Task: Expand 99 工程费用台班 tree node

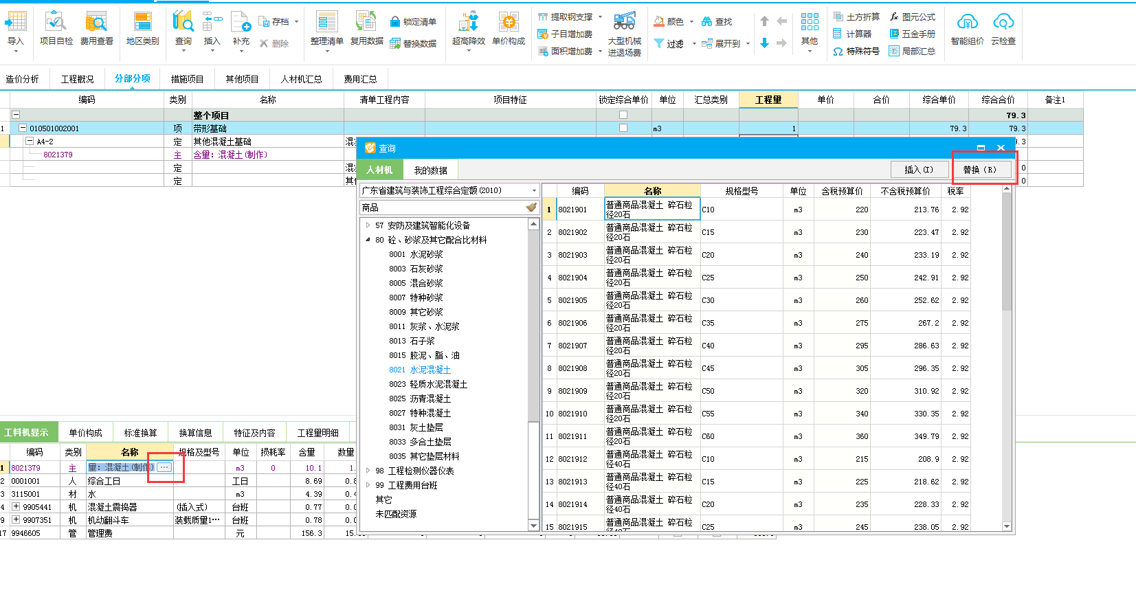Action: click(x=368, y=485)
